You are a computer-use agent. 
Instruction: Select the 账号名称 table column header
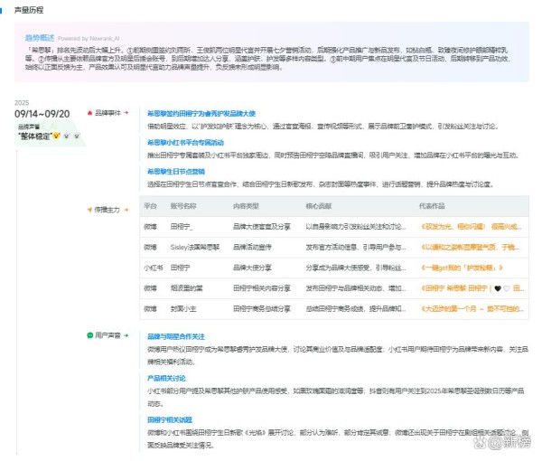click(183, 207)
